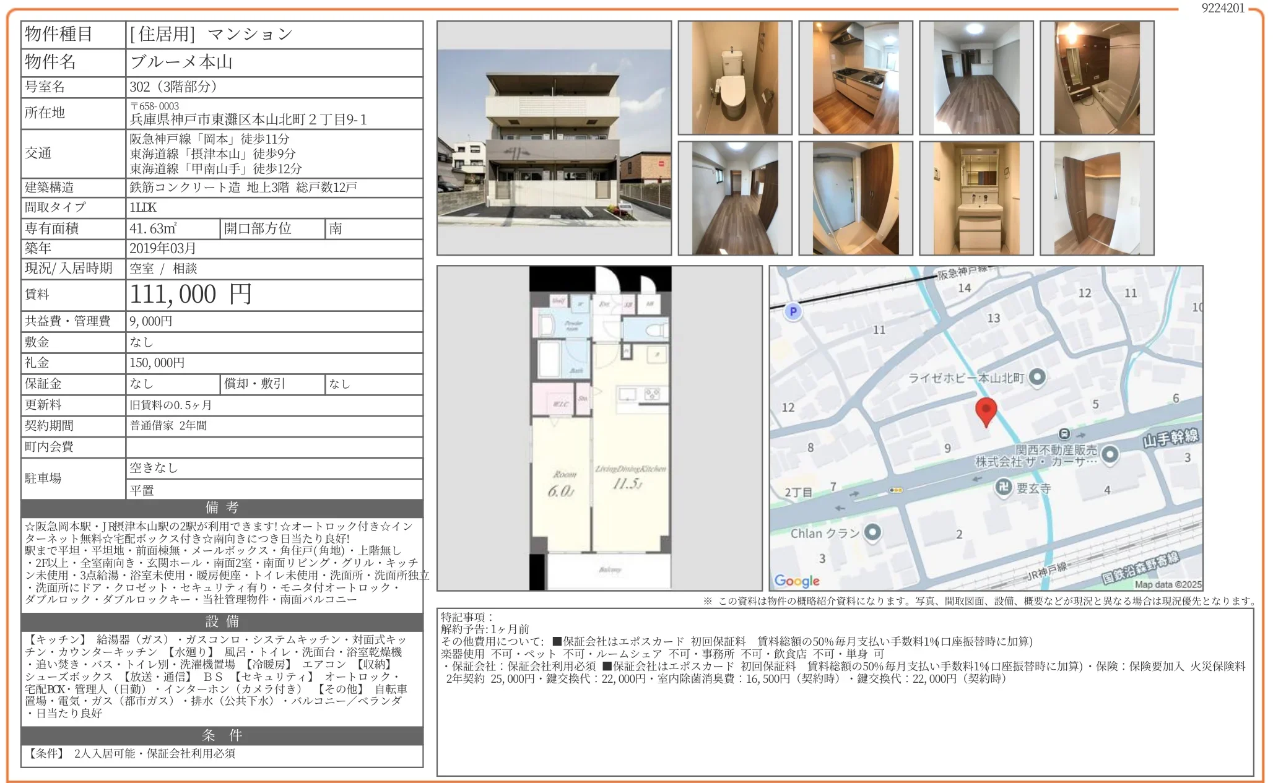1273x783 pixels.
Task: Click the ライゼホビー本山北町 map marker
Action: 1037,377
